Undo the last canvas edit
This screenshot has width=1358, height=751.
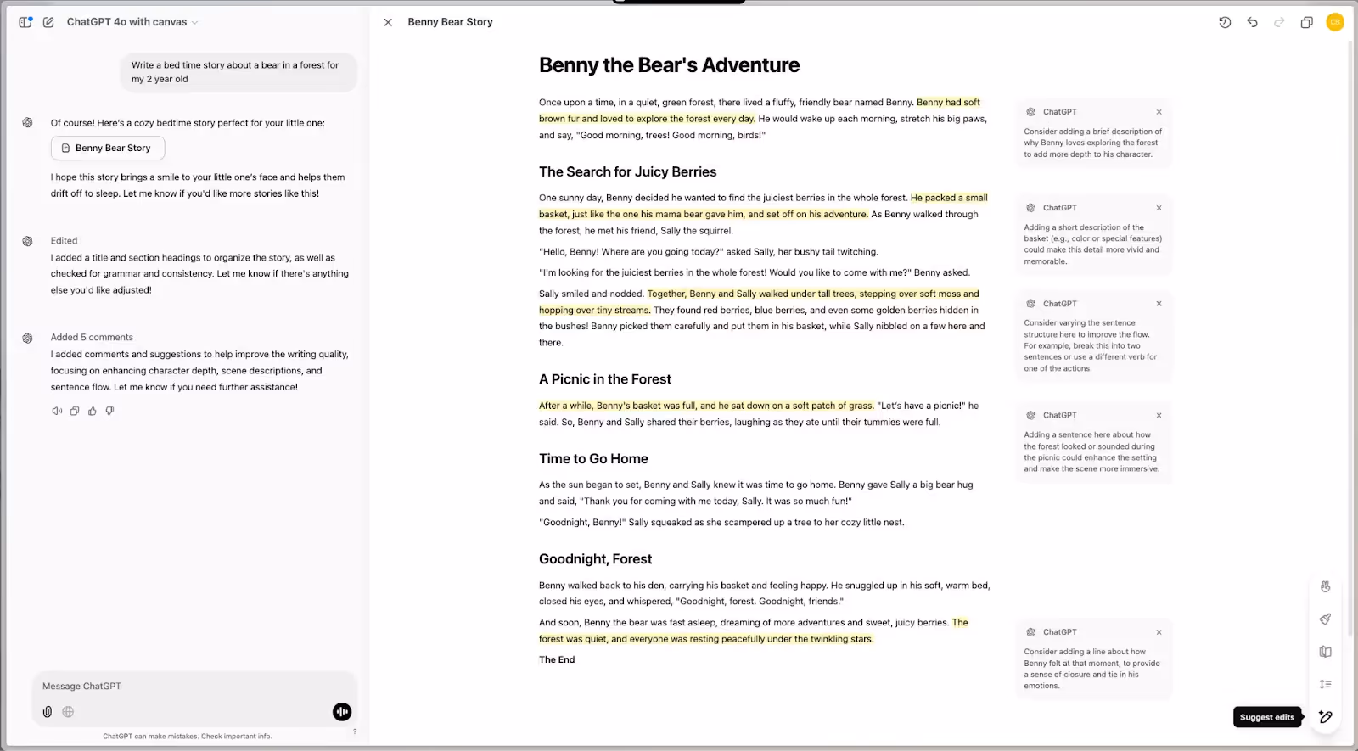[x=1252, y=22]
